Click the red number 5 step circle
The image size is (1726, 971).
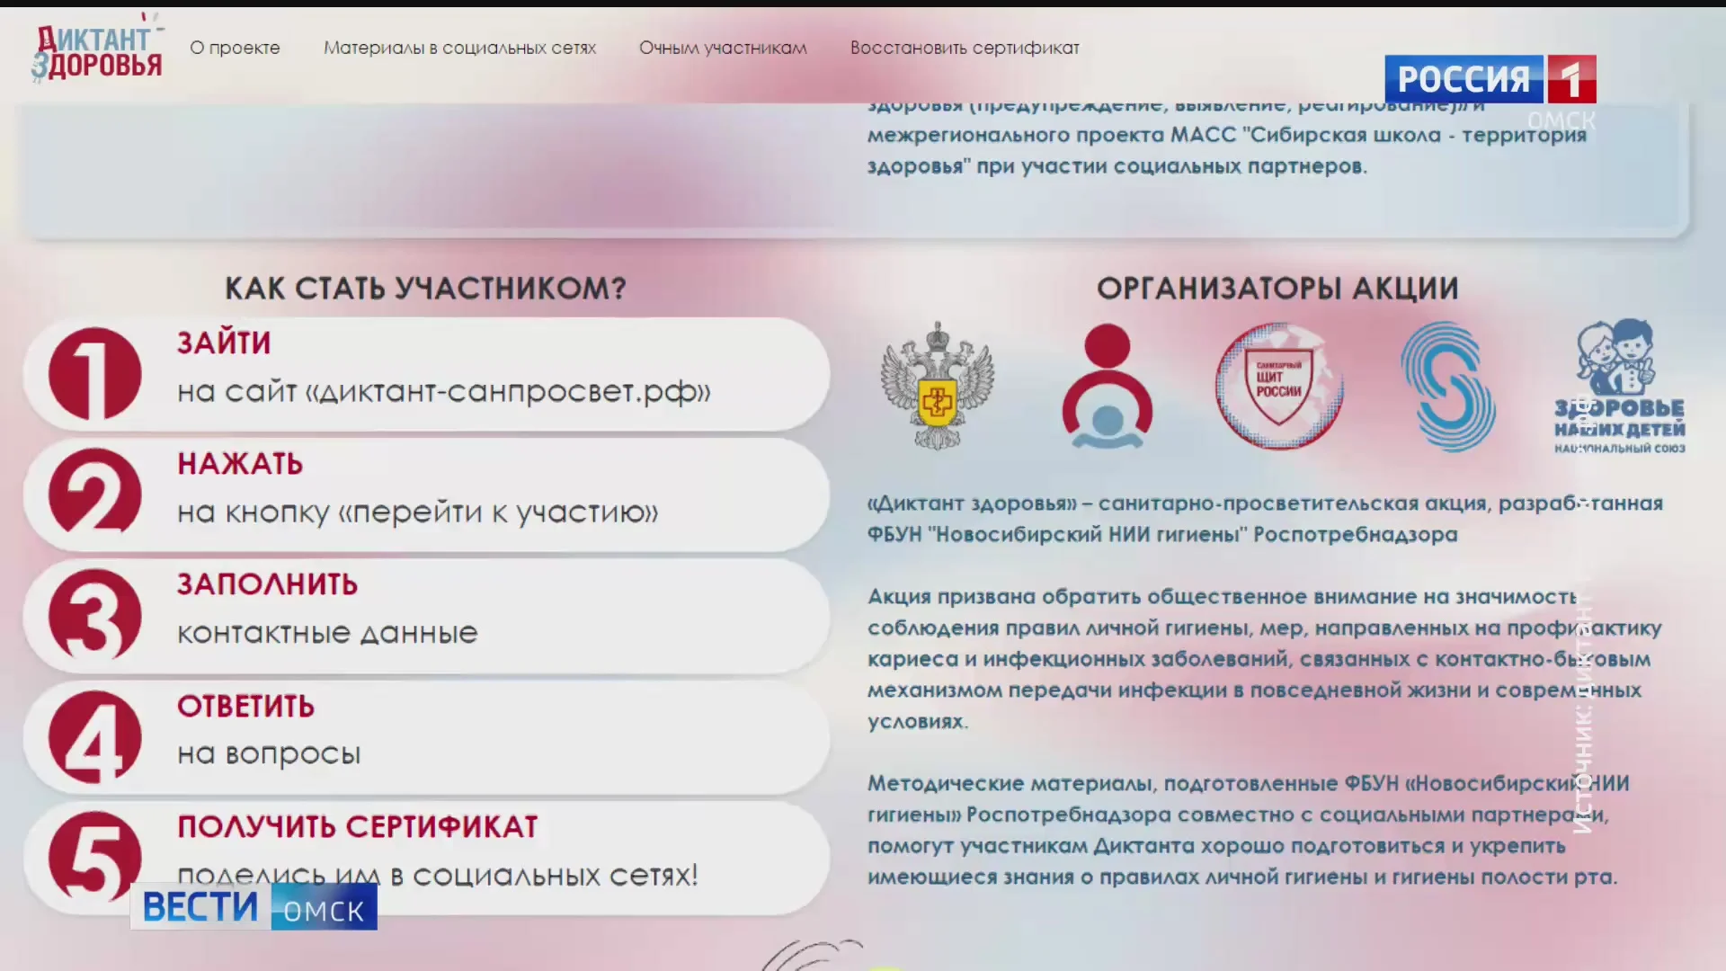tap(94, 857)
